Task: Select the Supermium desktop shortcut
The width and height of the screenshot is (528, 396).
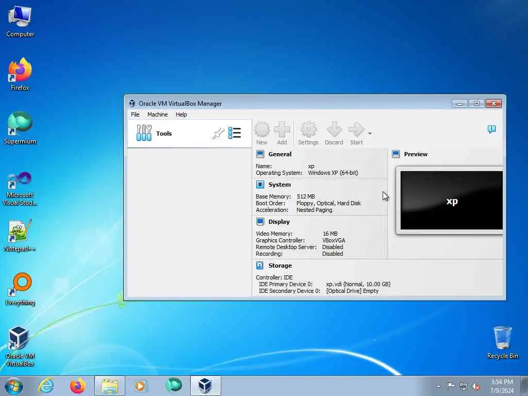Action: (x=20, y=128)
